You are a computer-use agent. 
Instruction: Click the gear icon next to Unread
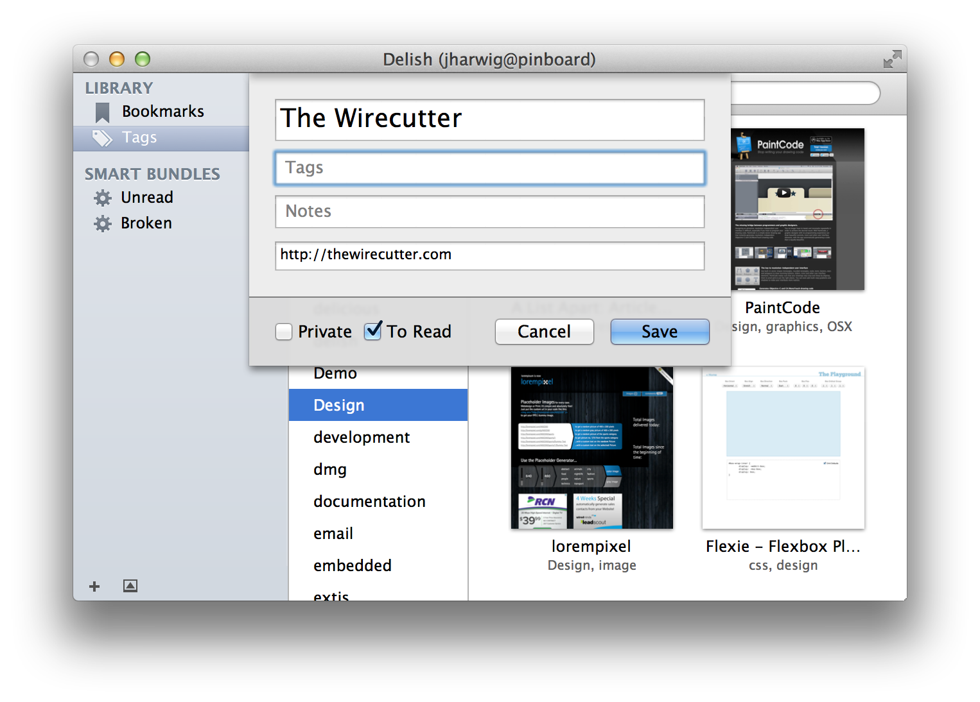coord(103,198)
